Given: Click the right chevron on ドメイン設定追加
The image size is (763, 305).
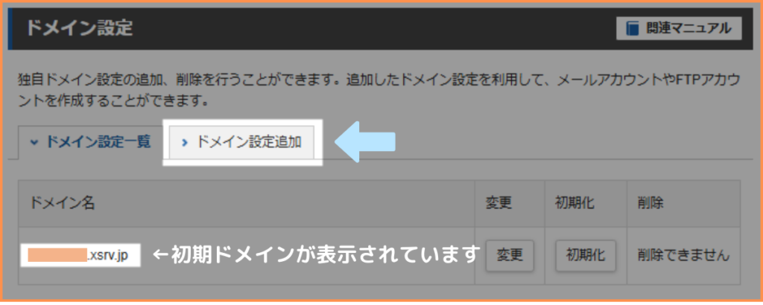Looking at the screenshot, I should pyautogui.click(x=184, y=143).
